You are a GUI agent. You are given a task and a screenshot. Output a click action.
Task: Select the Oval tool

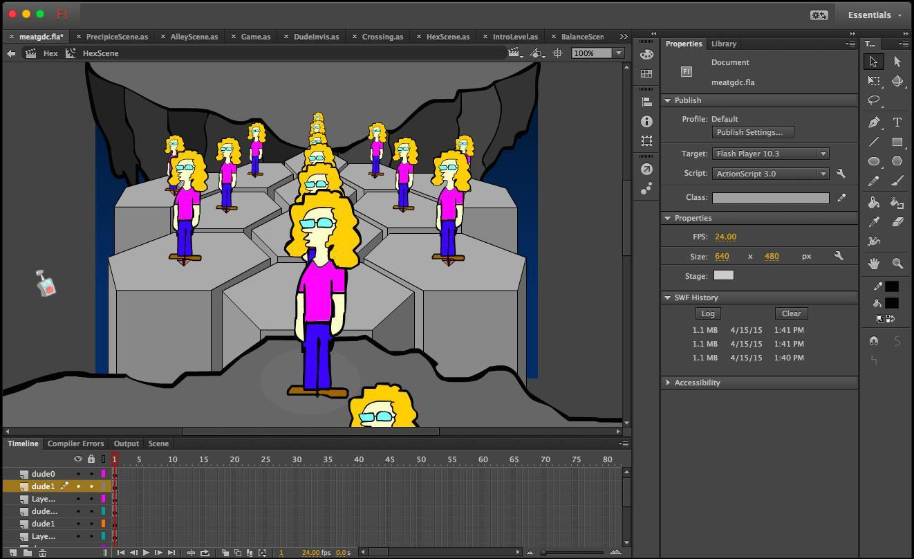pyautogui.click(x=874, y=161)
